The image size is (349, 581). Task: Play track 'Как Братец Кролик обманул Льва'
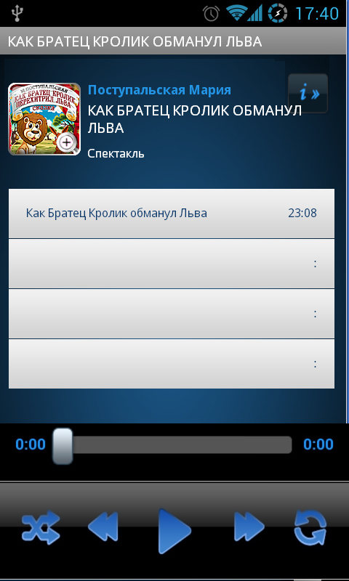pyautogui.click(x=172, y=214)
